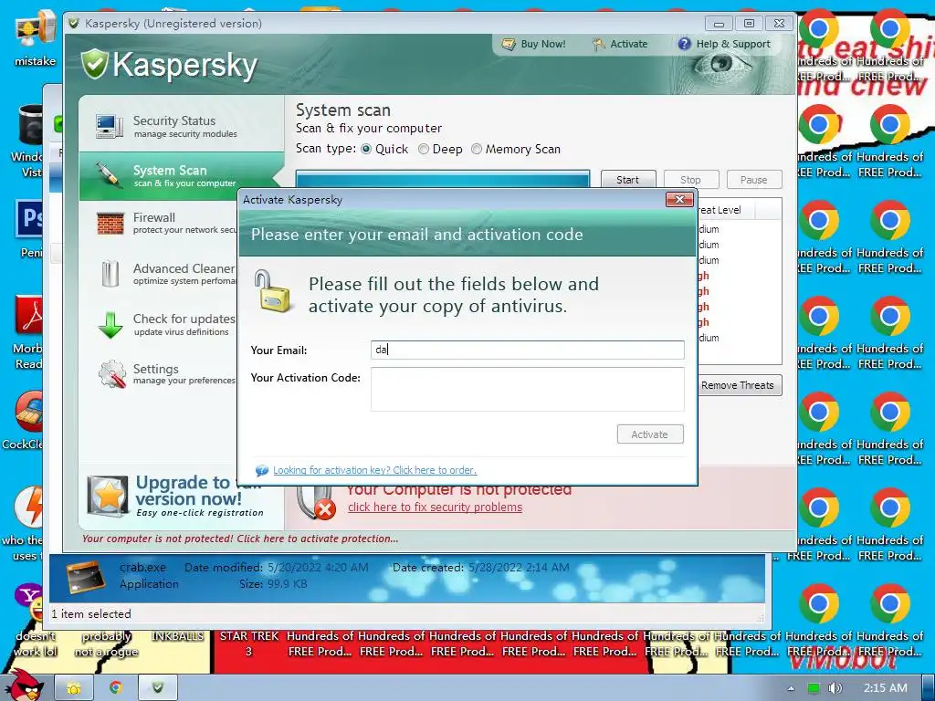Viewport: 935px width, 701px height.
Task: Click the Remove Threats button
Action: (738, 385)
